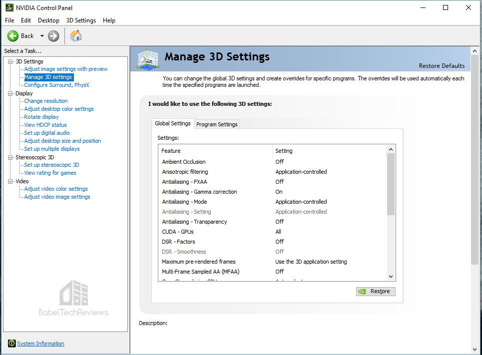Collapse the Stereoscopic 3D tree node
This screenshot has width=482, height=355.
click(10, 157)
